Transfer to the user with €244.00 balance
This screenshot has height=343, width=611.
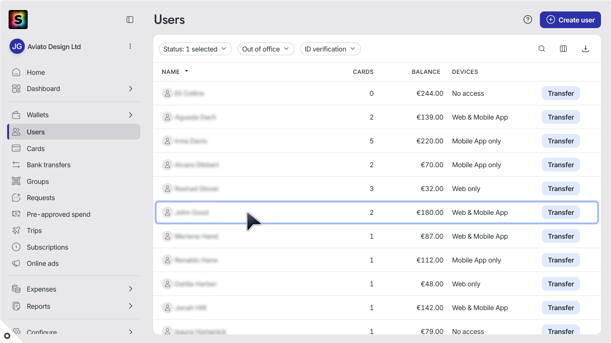click(x=560, y=93)
